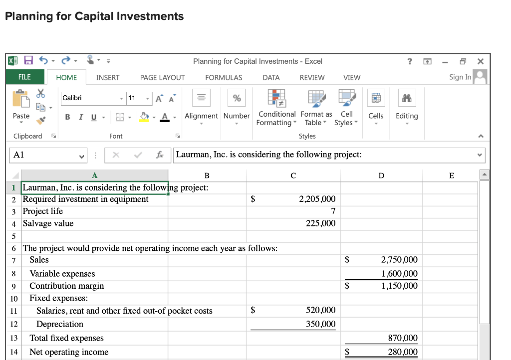Expand fill color dropdown arrow
The height and width of the screenshot is (360, 511).
coord(154,117)
